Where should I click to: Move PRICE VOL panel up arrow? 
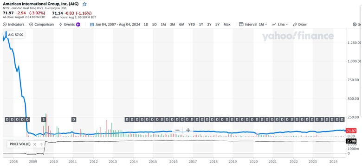(41, 144)
